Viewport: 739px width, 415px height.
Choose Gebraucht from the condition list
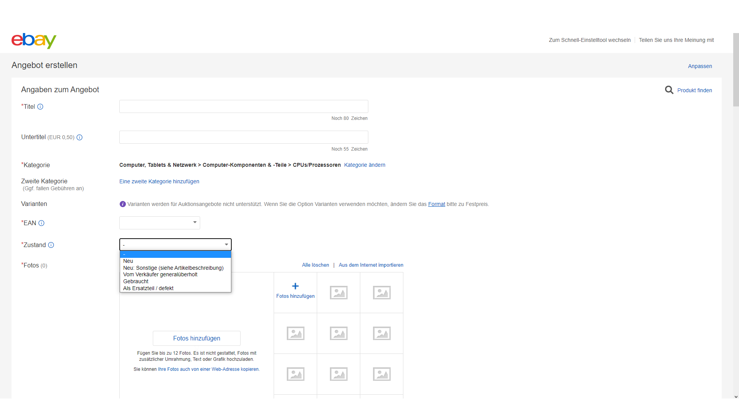[x=135, y=281]
